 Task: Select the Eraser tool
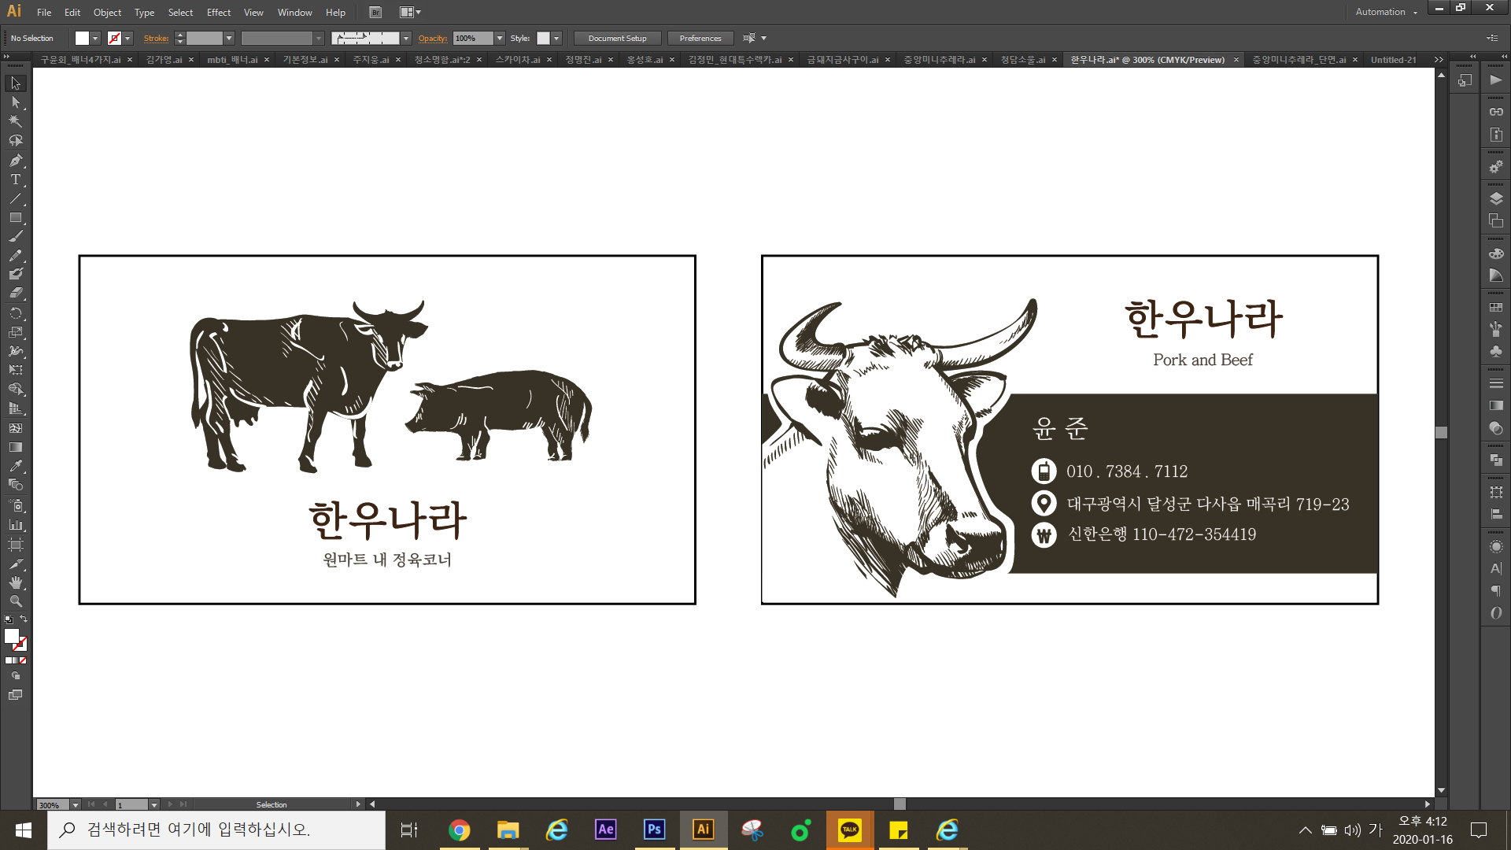(16, 293)
